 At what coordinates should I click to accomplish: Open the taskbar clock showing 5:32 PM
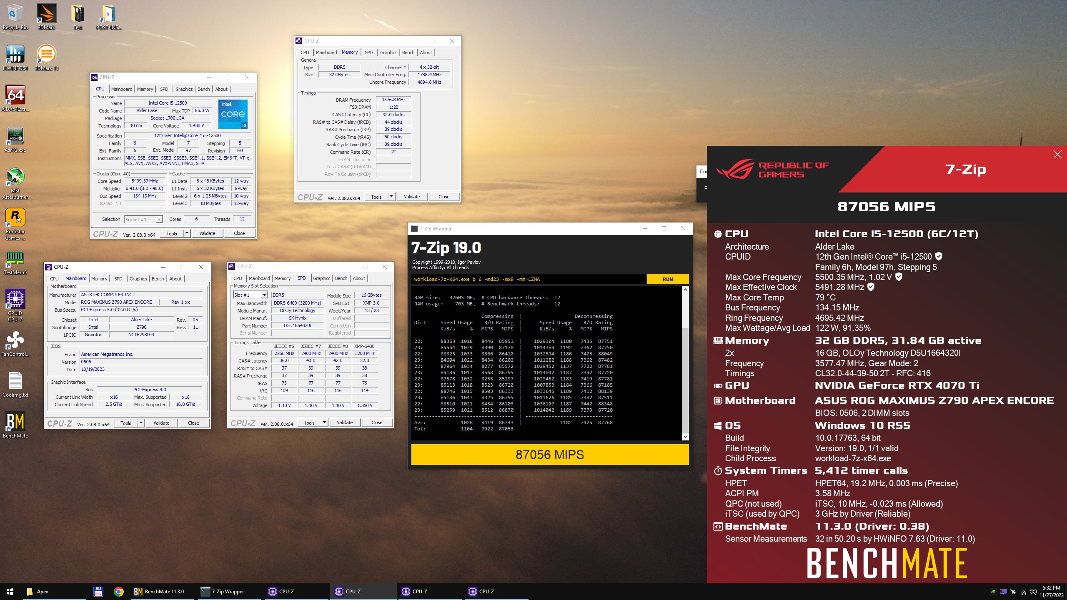[1051, 592]
